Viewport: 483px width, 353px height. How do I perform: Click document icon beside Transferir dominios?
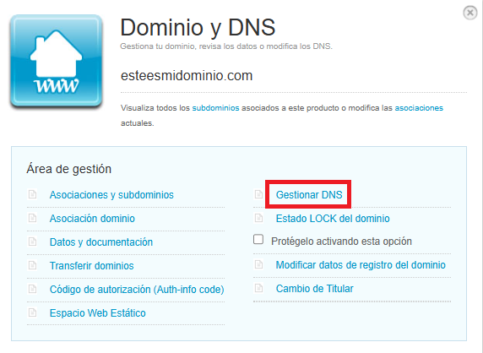click(32, 265)
